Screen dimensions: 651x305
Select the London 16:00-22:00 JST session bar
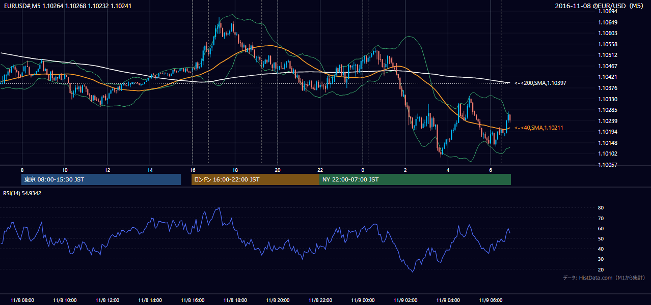click(255, 179)
